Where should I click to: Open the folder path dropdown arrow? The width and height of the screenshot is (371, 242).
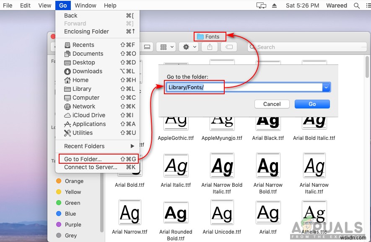click(326, 87)
